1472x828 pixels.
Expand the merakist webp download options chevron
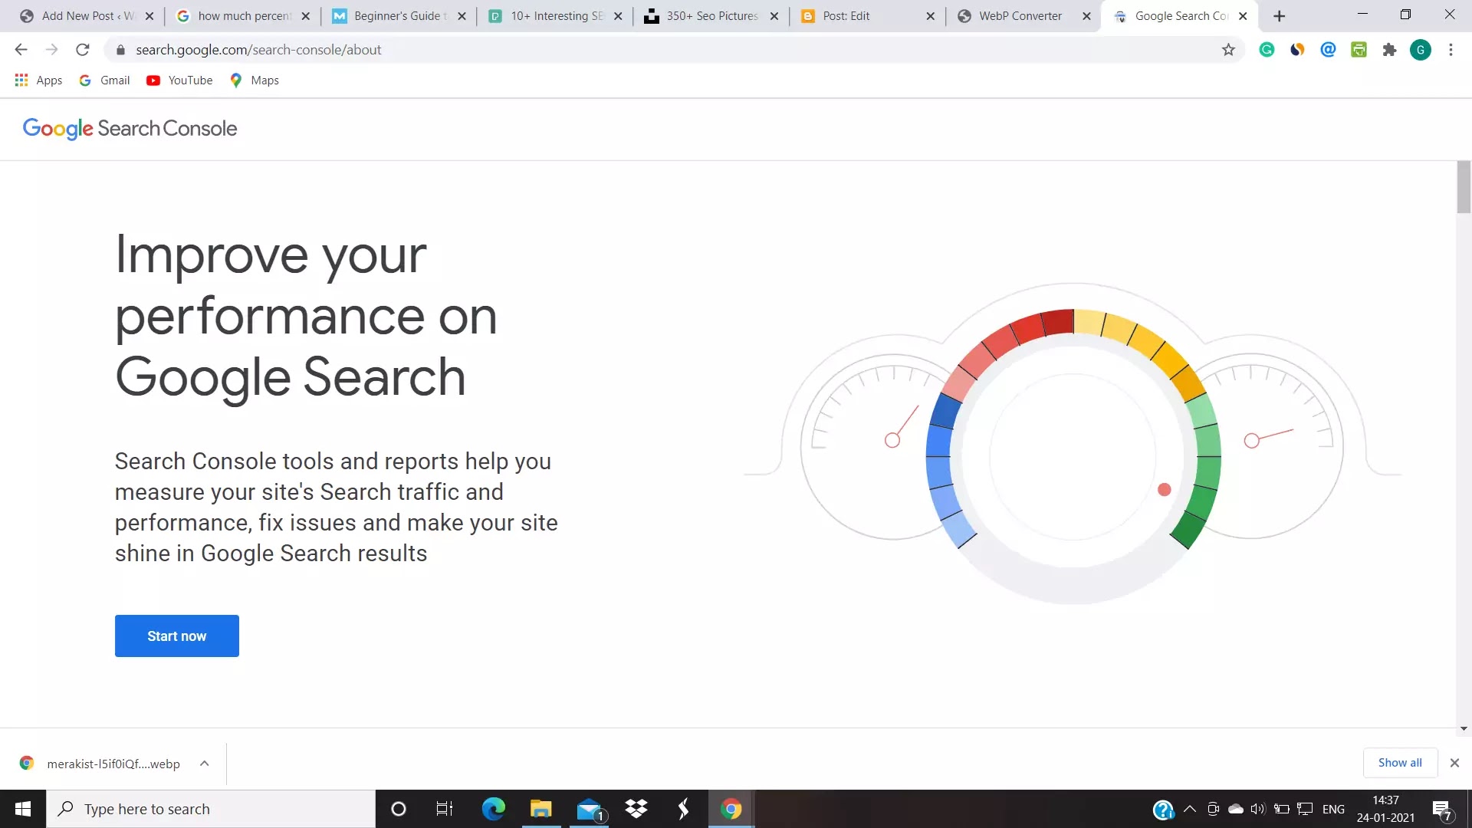click(x=204, y=764)
